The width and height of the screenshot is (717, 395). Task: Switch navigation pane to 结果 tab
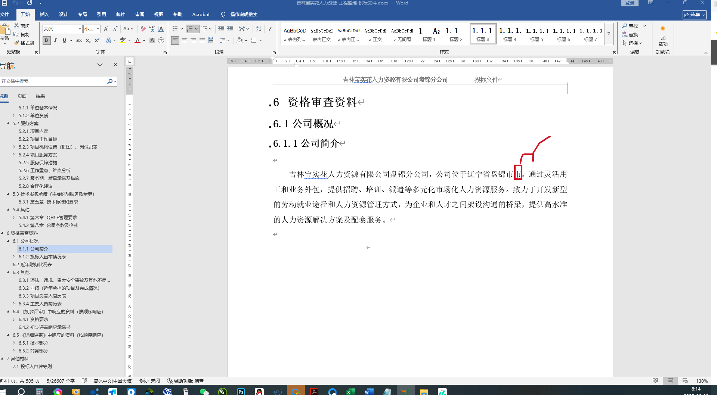(40, 96)
